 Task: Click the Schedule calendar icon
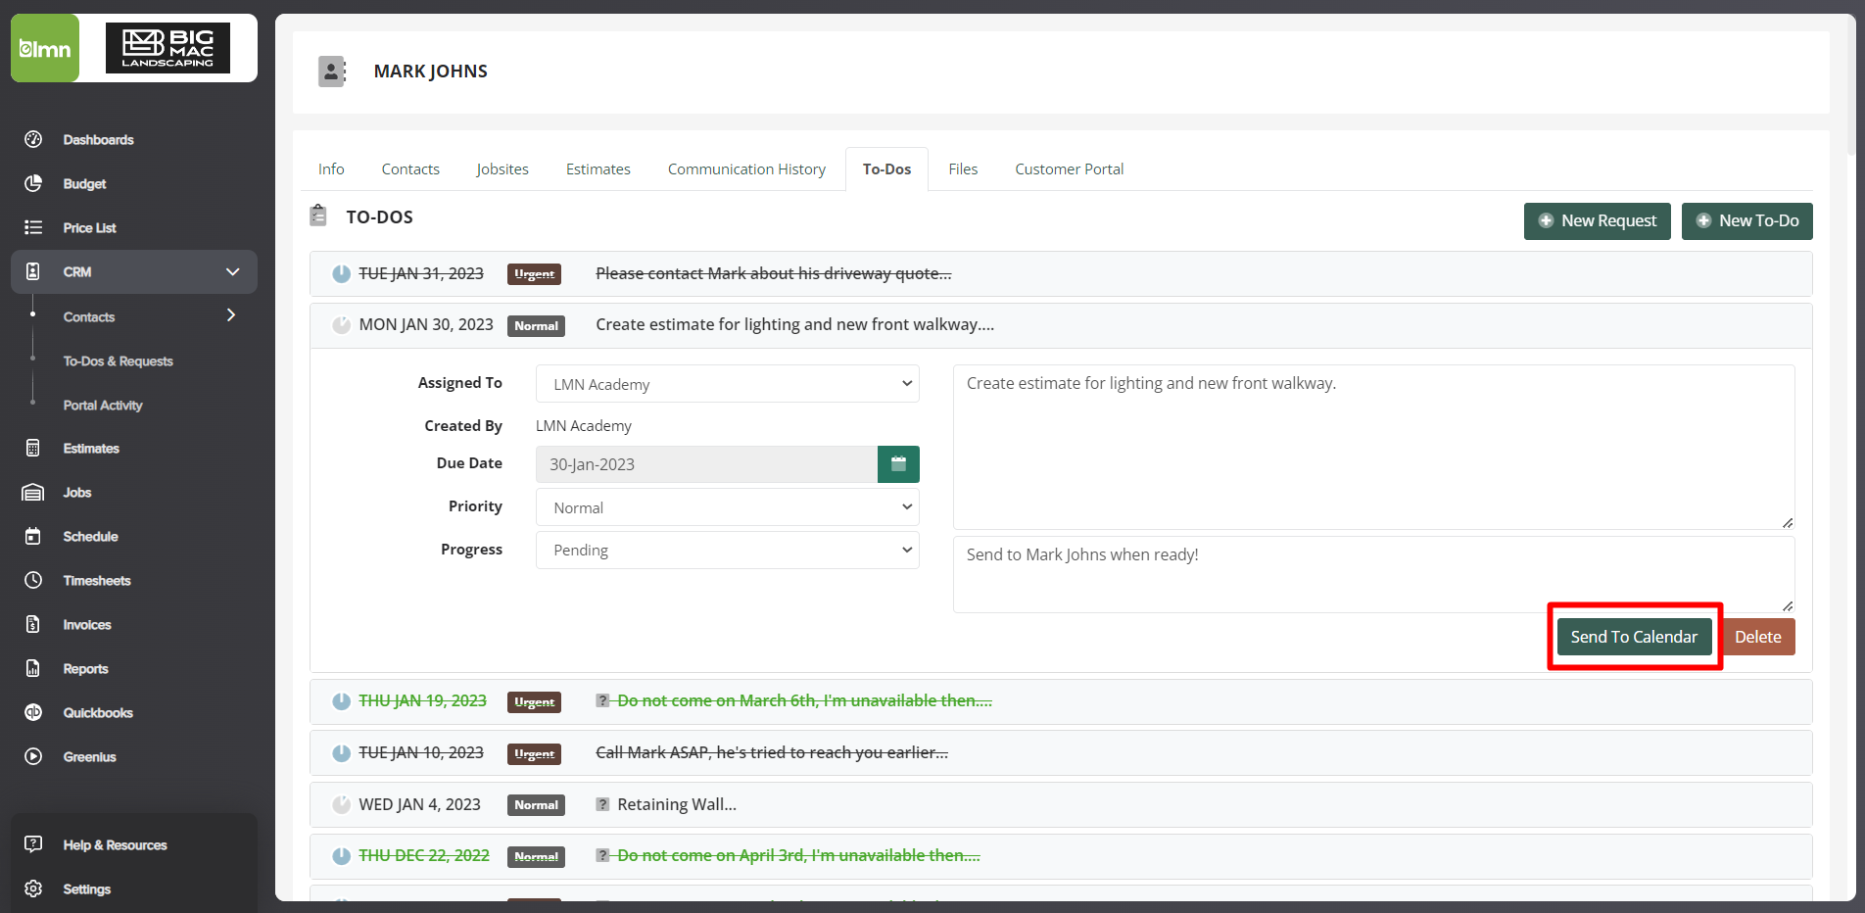pos(33,536)
